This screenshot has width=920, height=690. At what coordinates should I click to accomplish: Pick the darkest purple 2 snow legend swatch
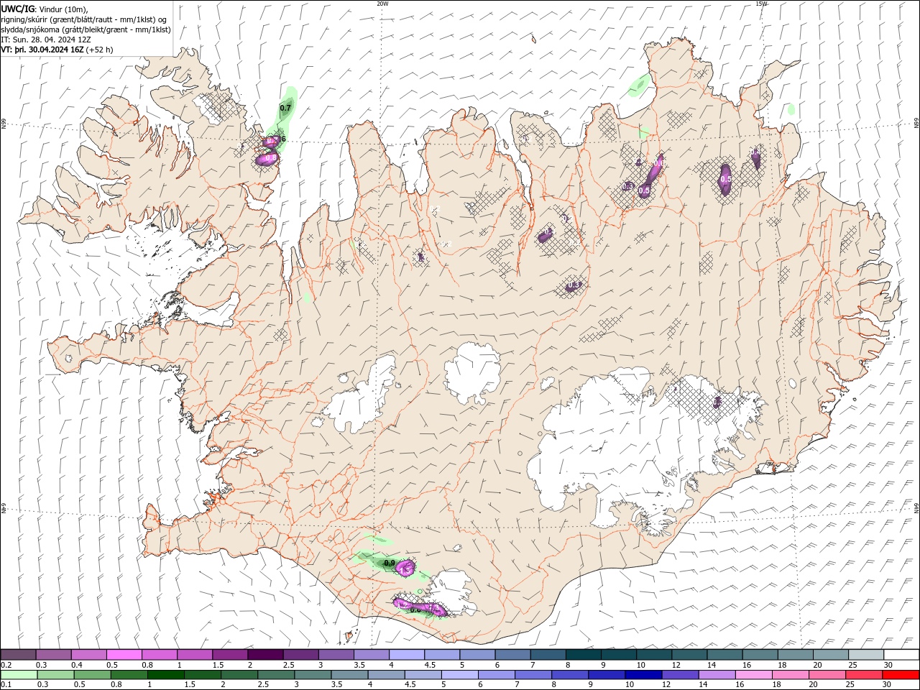tap(265, 655)
